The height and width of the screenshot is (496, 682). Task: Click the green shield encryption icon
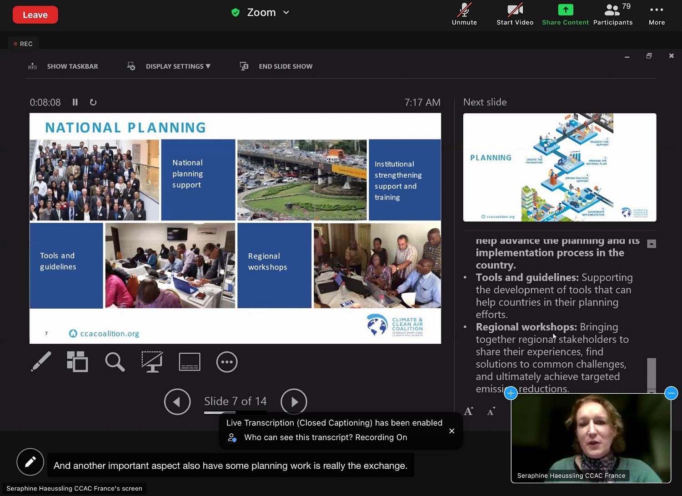(x=236, y=13)
